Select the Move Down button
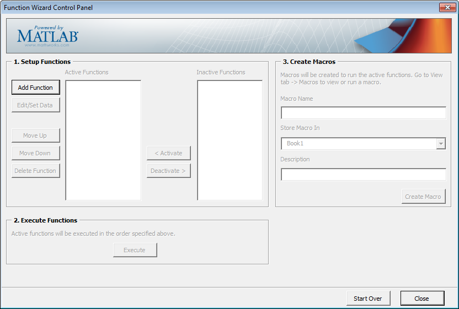459x309 pixels. tap(36, 153)
